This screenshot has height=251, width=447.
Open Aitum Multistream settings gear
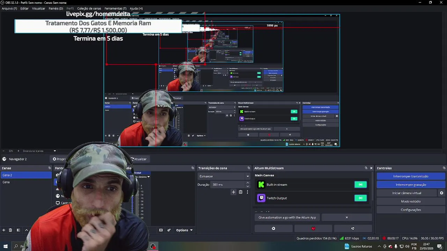[273, 229]
